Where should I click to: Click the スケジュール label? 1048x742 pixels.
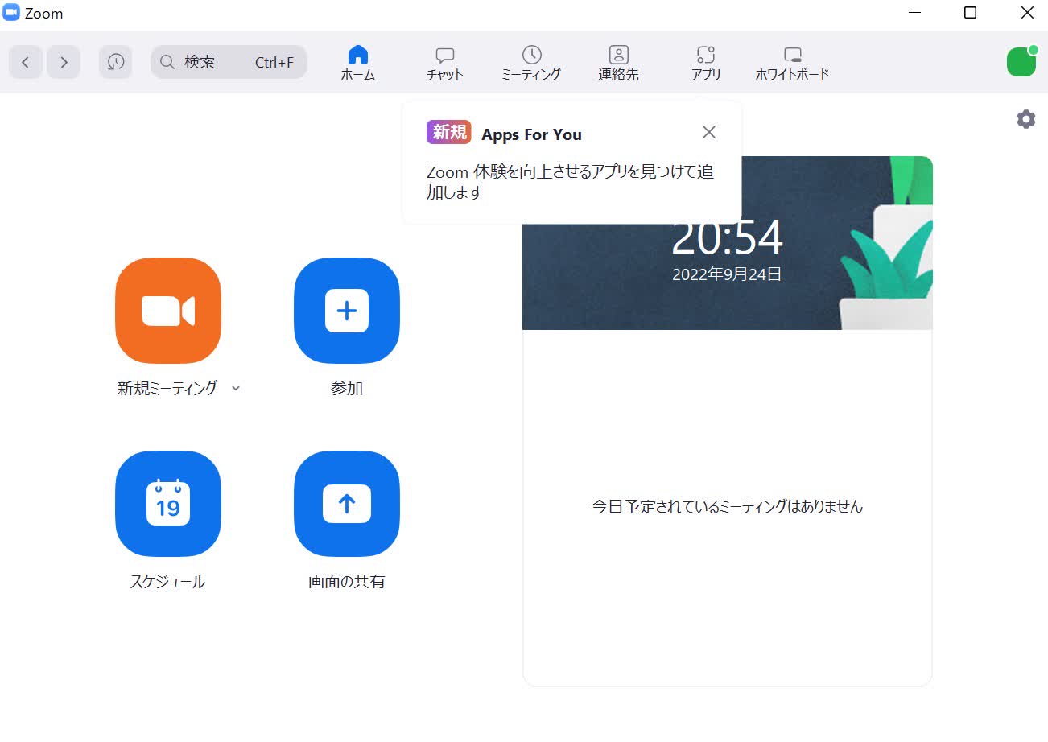(167, 582)
